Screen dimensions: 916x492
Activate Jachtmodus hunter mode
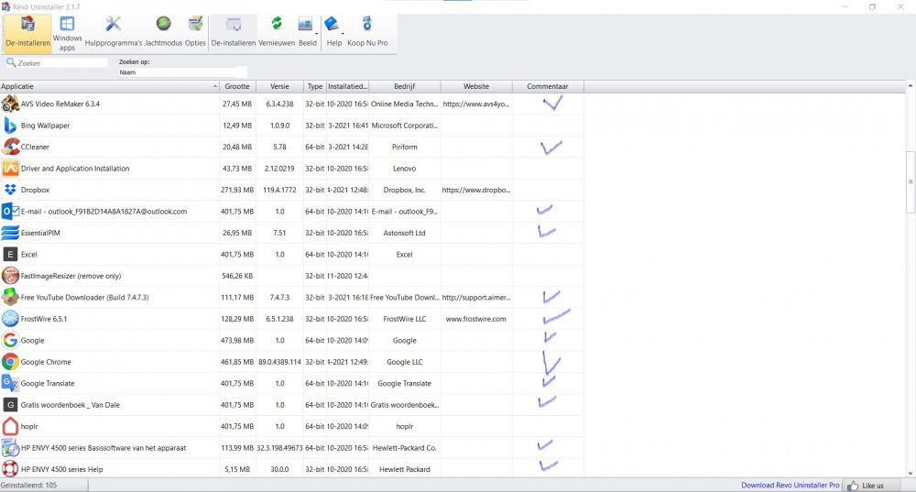[x=164, y=33]
